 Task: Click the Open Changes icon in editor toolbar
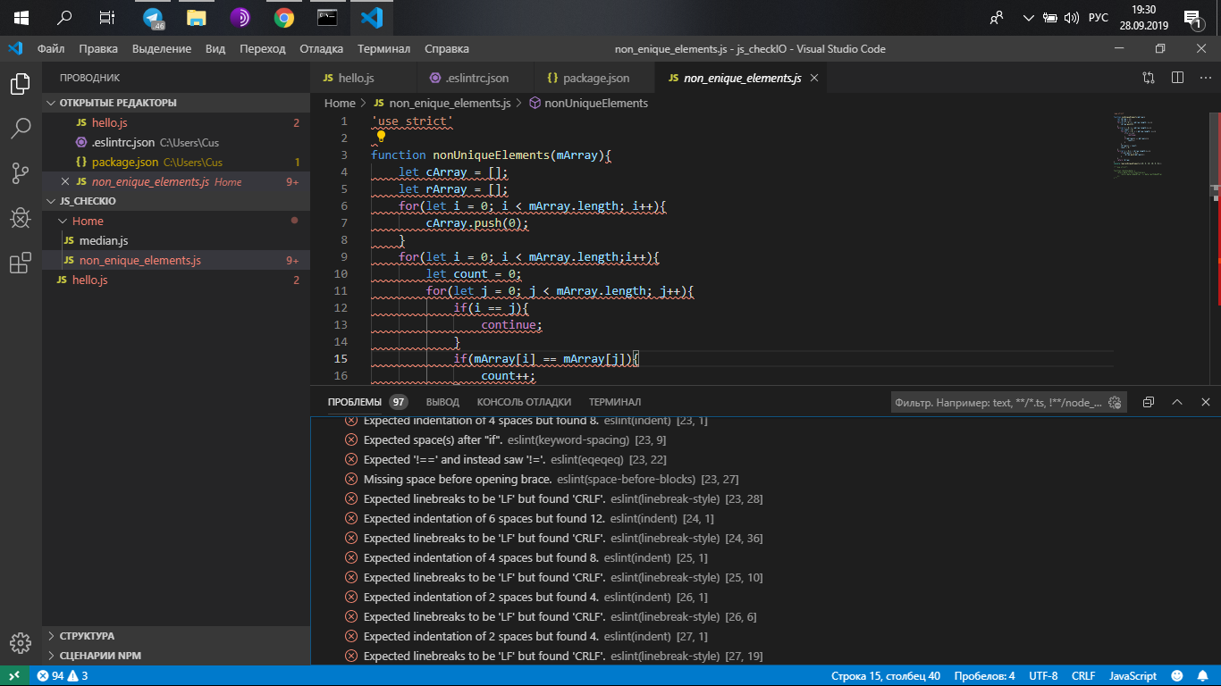tap(1149, 78)
